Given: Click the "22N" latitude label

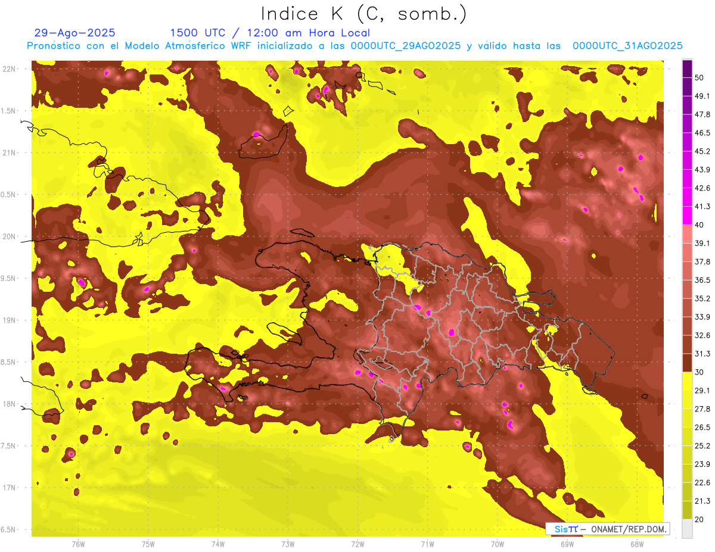Looking at the screenshot, I should click(x=10, y=69).
